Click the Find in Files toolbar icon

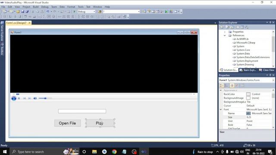tap(100, 12)
